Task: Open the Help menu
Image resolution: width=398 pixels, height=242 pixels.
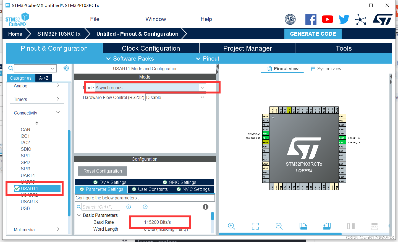Action: click(206, 19)
